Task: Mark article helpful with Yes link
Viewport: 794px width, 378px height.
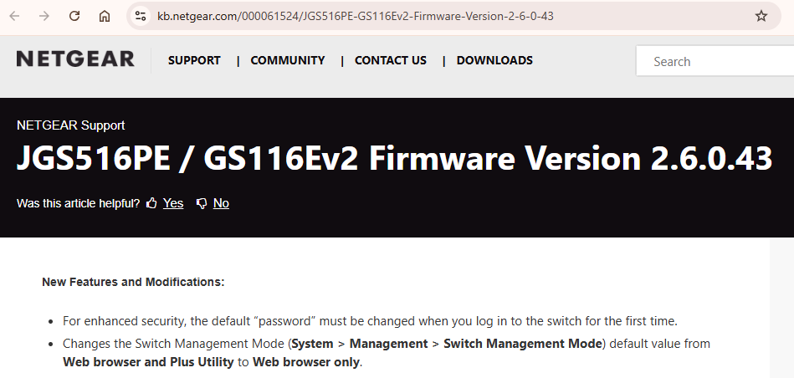Action: [x=173, y=203]
